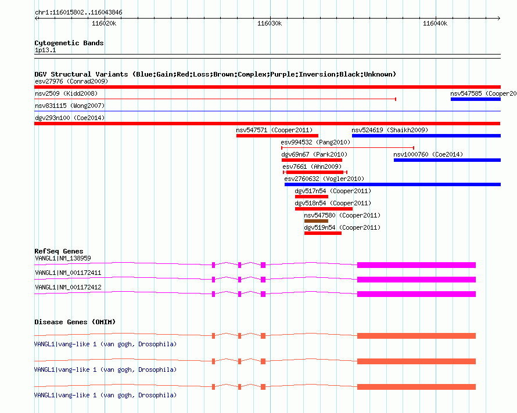517x413 pixels.
Task: Click the Disease Genes (OMIM) track title
Action: point(75,322)
